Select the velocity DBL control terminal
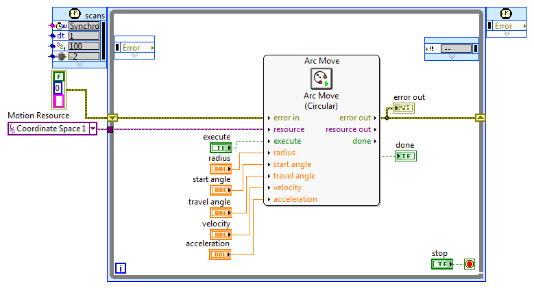The image size is (534, 288). coord(220,234)
